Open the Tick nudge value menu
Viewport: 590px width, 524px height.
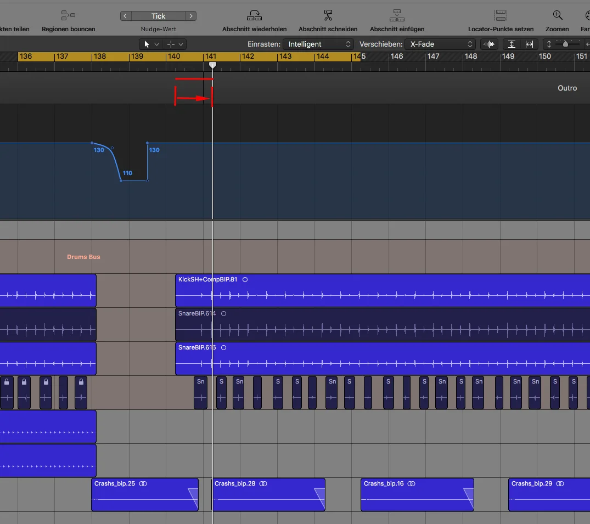[x=159, y=16]
